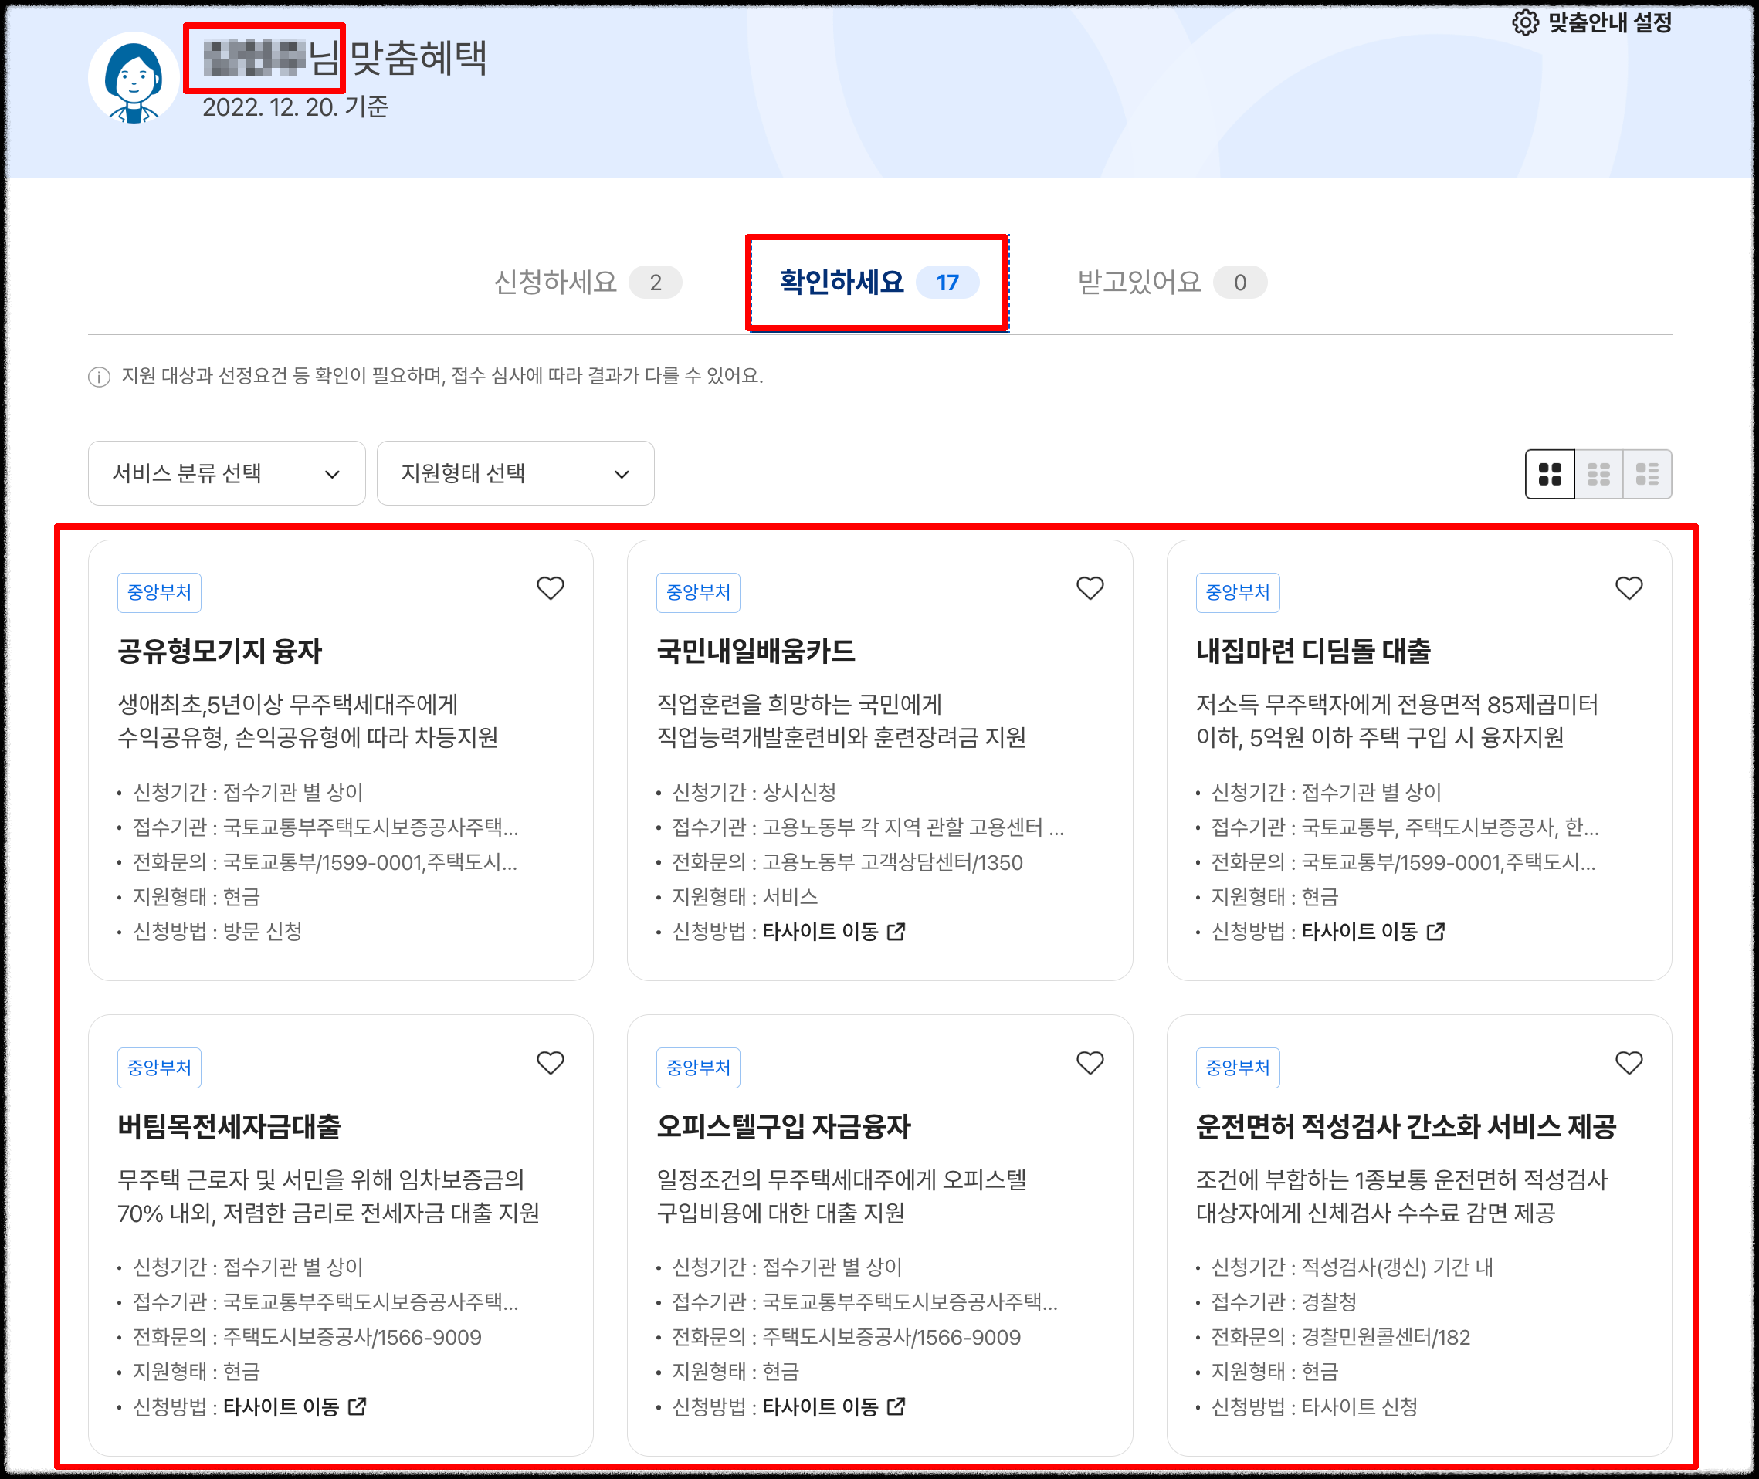Viewport: 1759px width, 1479px height.
Task: Click heart on 오피스텔구입 자금융자 card
Action: [x=1090, y=1062]
